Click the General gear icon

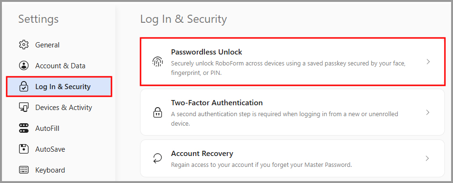(x=24, y=45)
